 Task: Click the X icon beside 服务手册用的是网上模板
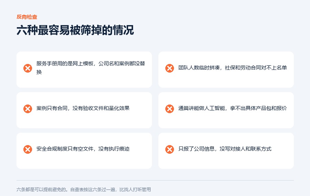click(28, 68)
